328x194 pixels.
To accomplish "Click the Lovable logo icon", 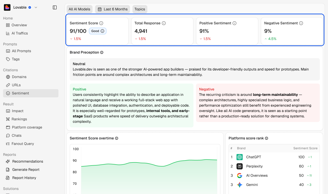I will coord(7,7).
